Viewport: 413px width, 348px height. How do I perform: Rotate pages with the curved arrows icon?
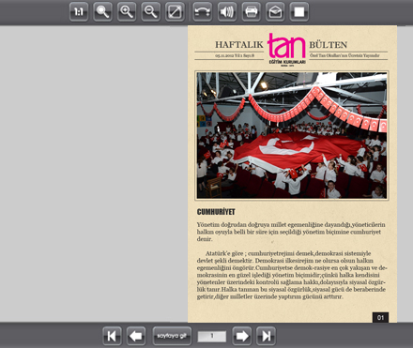pyautogui.click(x=202, y=12)
